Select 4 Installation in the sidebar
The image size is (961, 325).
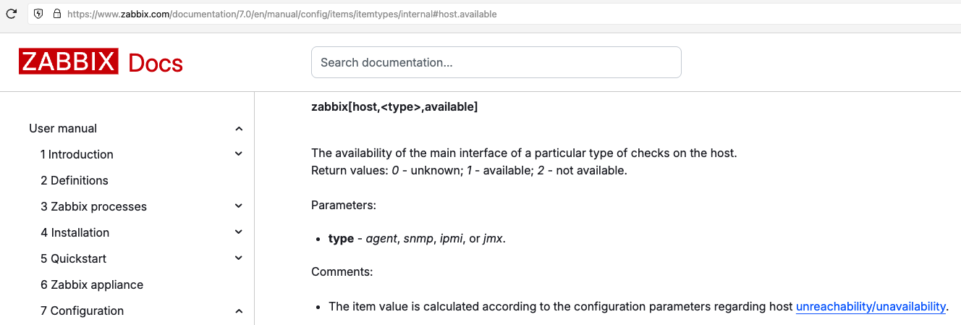(75, 232)
